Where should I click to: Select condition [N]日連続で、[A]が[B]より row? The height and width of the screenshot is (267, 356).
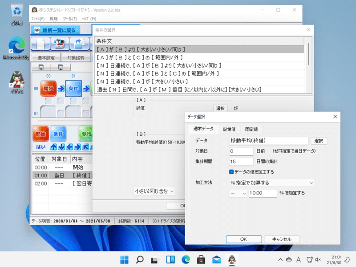coord(199,65)
